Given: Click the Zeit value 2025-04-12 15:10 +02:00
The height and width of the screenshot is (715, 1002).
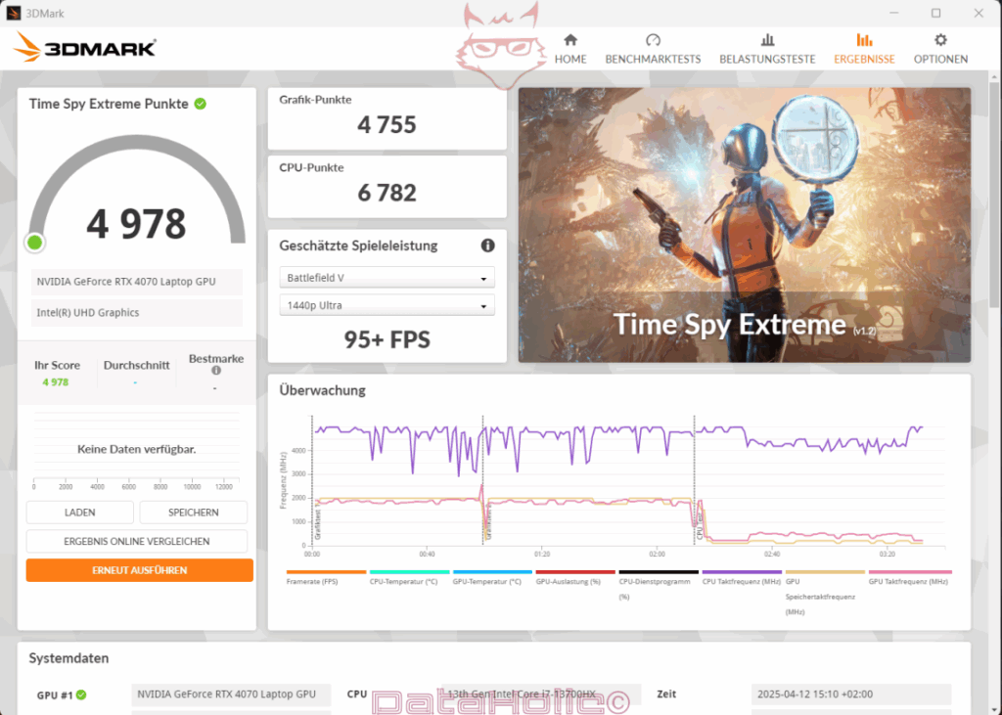Looking at the screenshot, I should coord(851,694).
